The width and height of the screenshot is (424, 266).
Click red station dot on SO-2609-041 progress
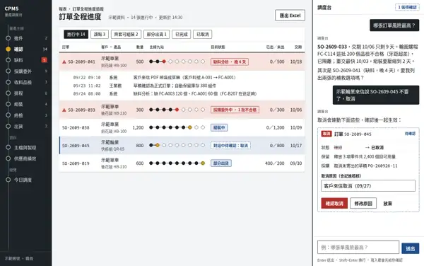tap(164, 62)
